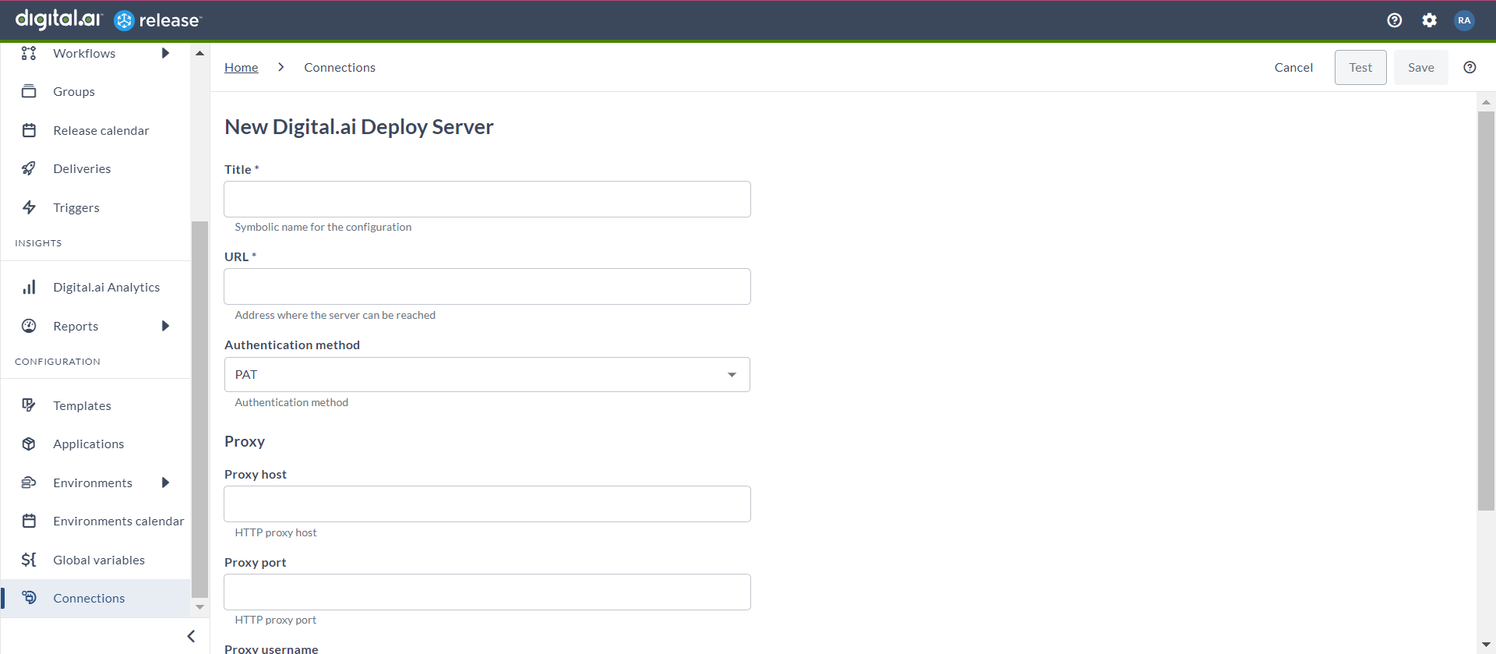The width and height of the screenshot is (1496, 654).
Task: Open the Groups menu item
Action: 74,91
